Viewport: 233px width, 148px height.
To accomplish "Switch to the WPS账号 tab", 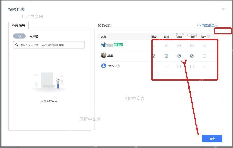I will [18, 25].
